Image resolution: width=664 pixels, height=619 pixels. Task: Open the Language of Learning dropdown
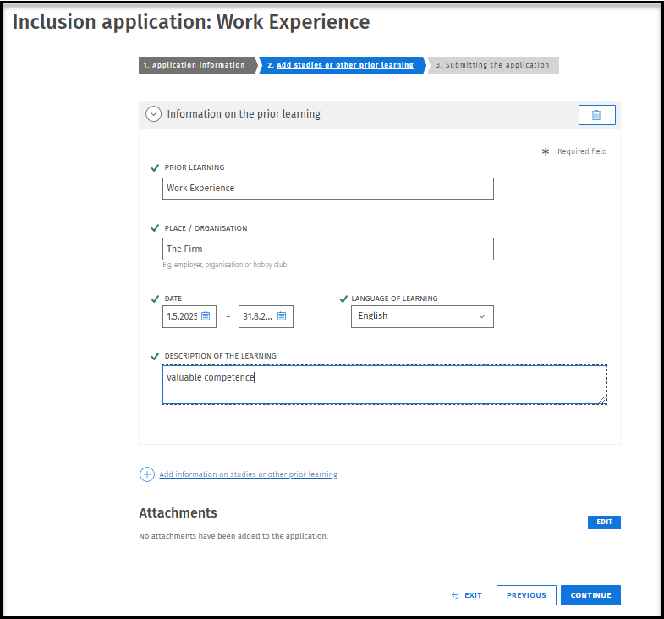(x=422, y=316)
